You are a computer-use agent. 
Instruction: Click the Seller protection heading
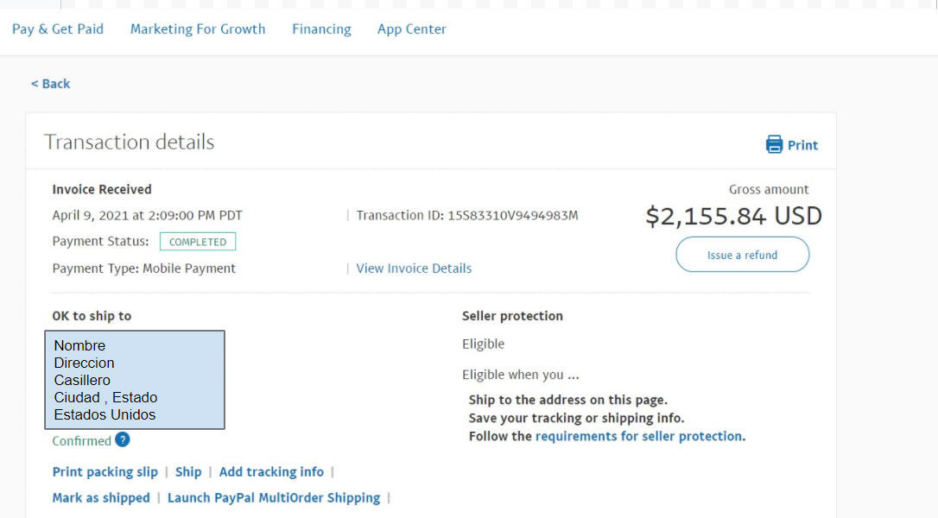point(512,316)
